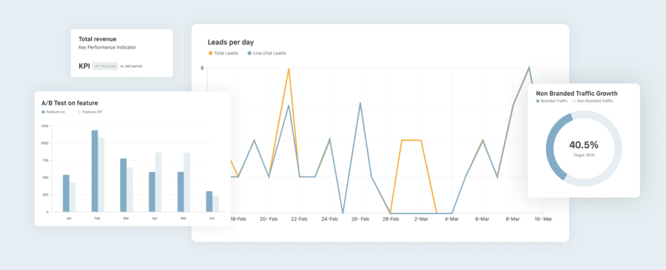Toggle the Feature Off legend entry
The height and width of the screenshot is (270, 666).
pos(90,112)
